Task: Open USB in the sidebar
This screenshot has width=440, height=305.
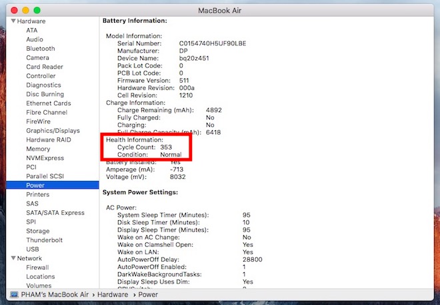Action: 33,250
